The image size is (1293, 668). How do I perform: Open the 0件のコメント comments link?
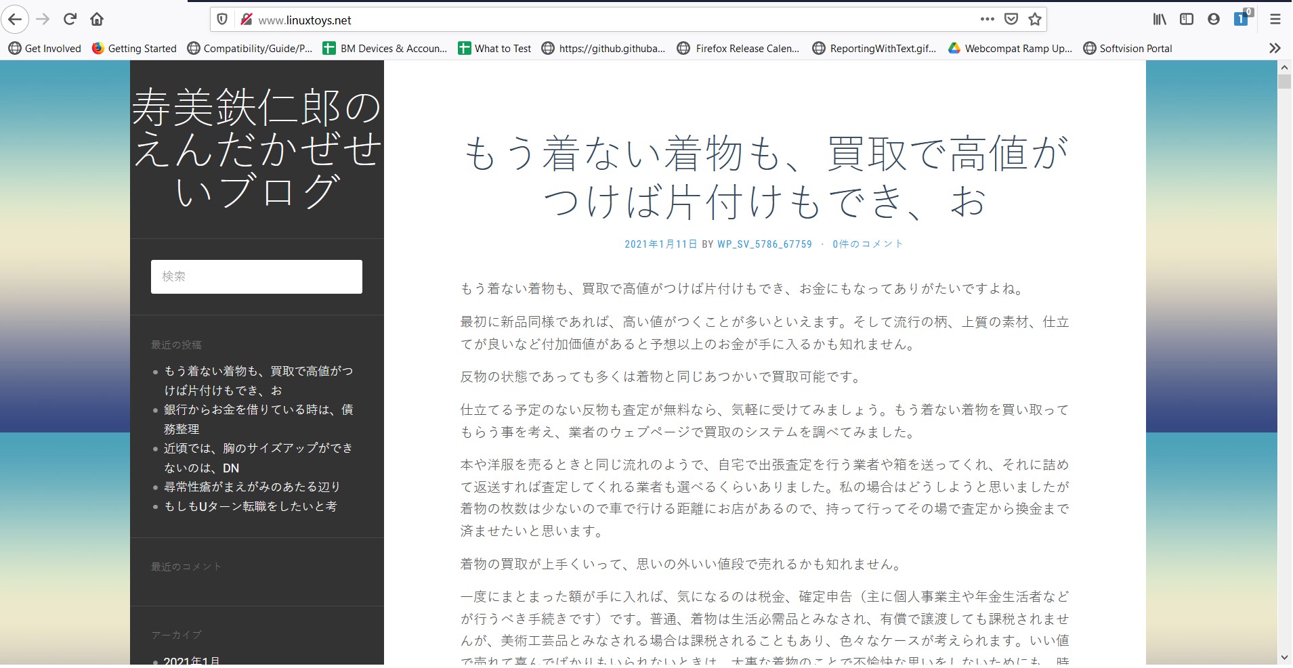point(868,244)
